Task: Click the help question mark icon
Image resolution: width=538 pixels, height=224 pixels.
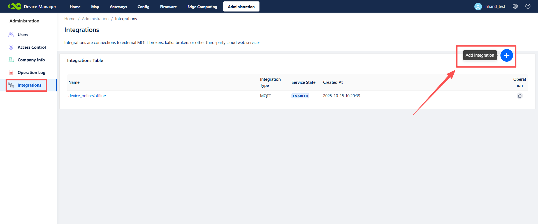Action: pyautogui.click(x=528, y=6)
